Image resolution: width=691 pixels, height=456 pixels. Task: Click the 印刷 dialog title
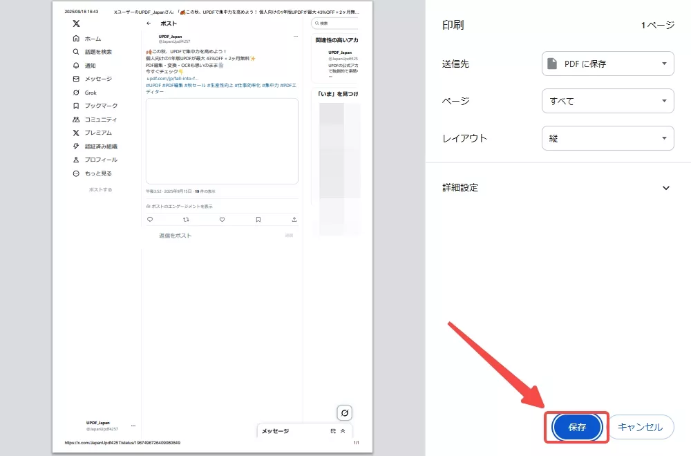click(453, 25)
